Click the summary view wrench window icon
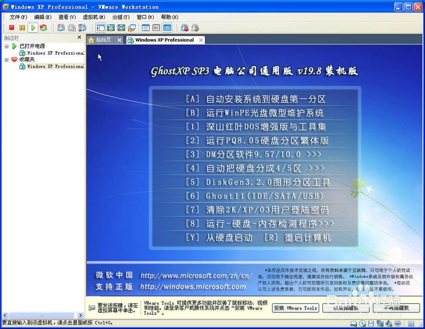The width and height of the screenshot is (425, 329). click(x=146, y=28)
